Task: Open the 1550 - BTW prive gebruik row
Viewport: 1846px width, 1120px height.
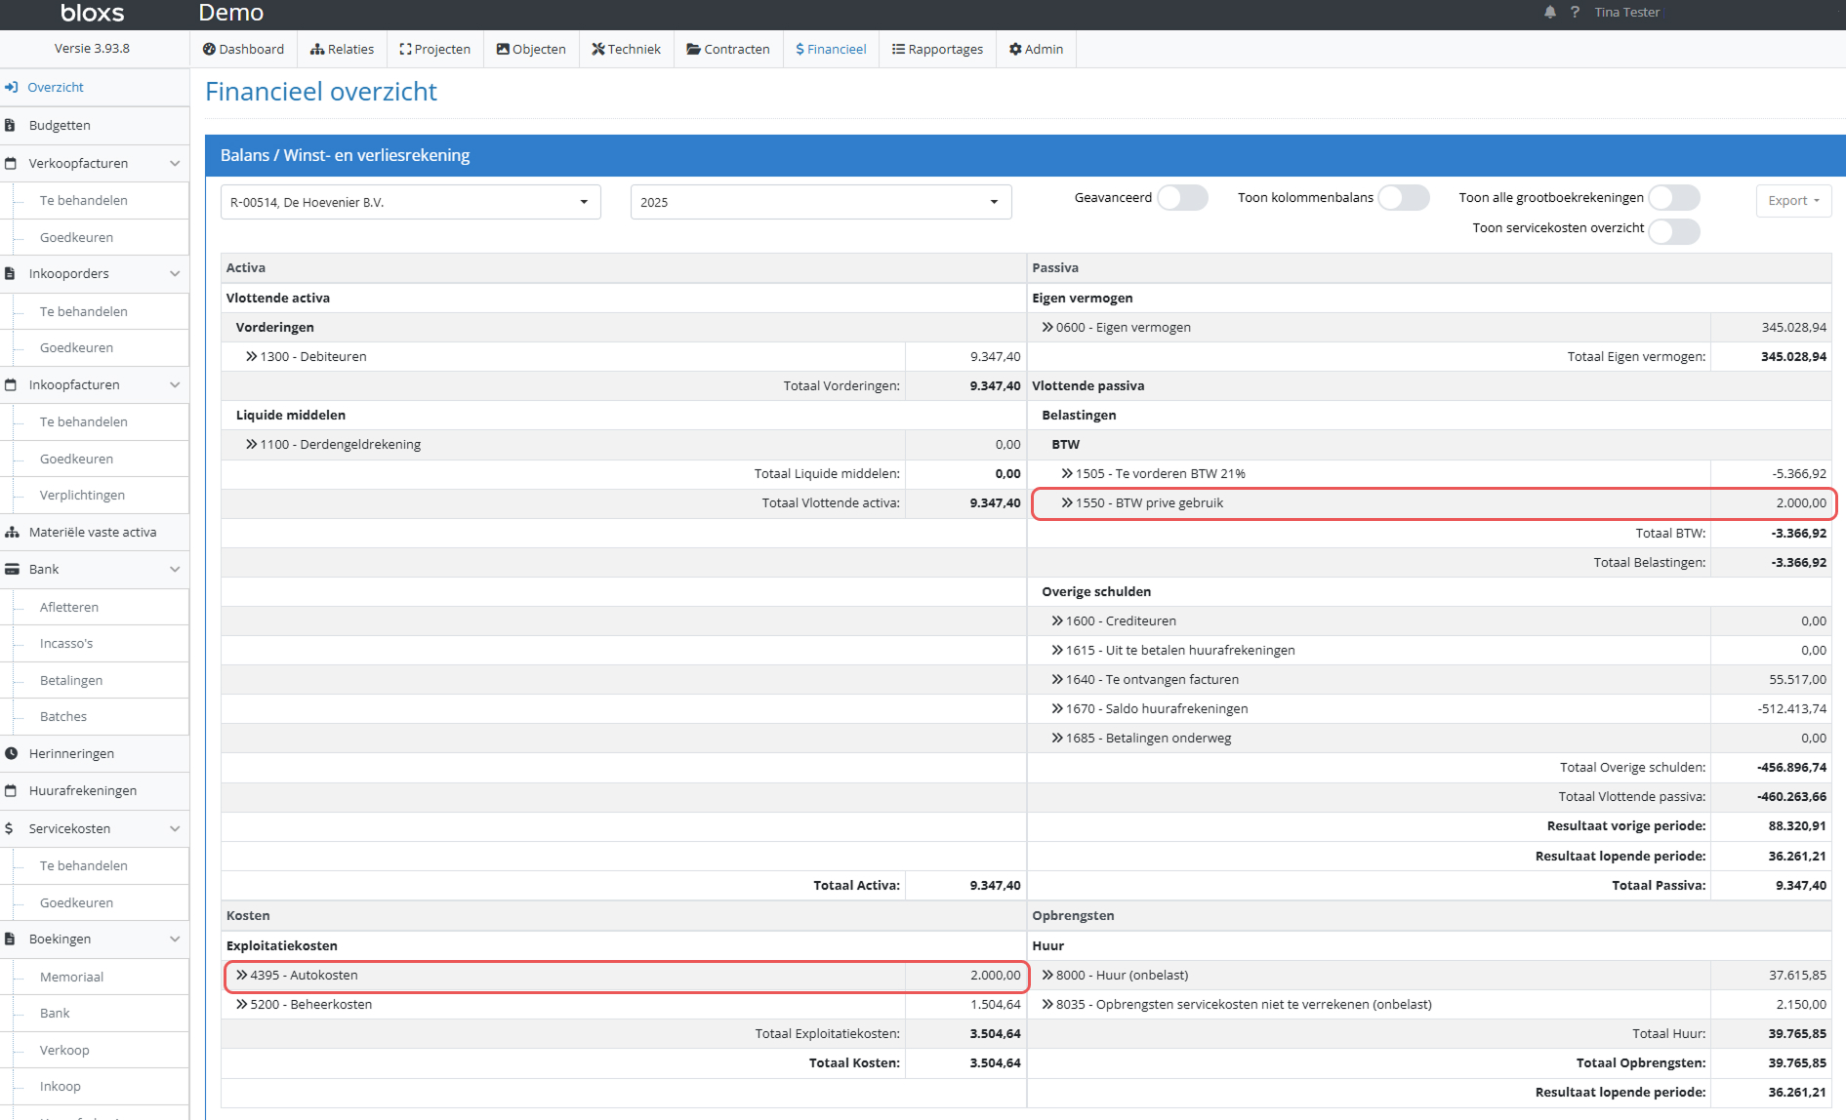Action: pos(1149,503)
